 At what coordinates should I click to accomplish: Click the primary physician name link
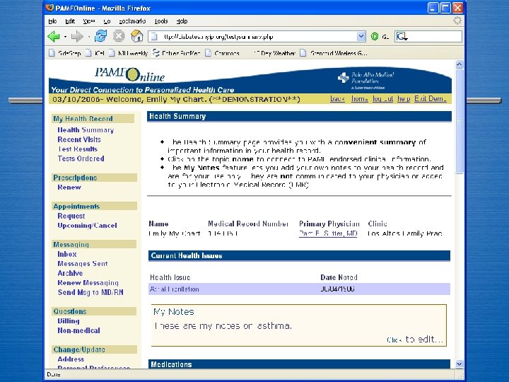click(328, 233)
